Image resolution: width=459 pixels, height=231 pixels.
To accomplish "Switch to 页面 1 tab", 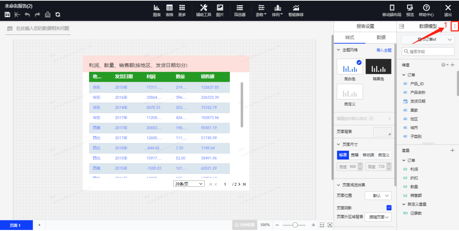I will coord(16,225).
